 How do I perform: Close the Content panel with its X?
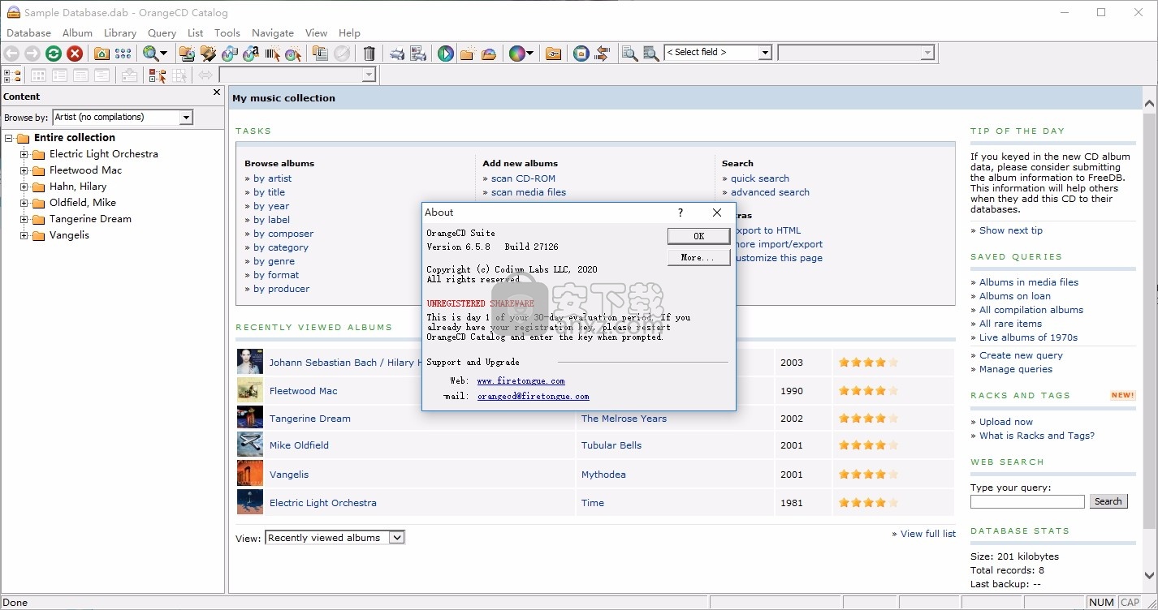[217, 92]
